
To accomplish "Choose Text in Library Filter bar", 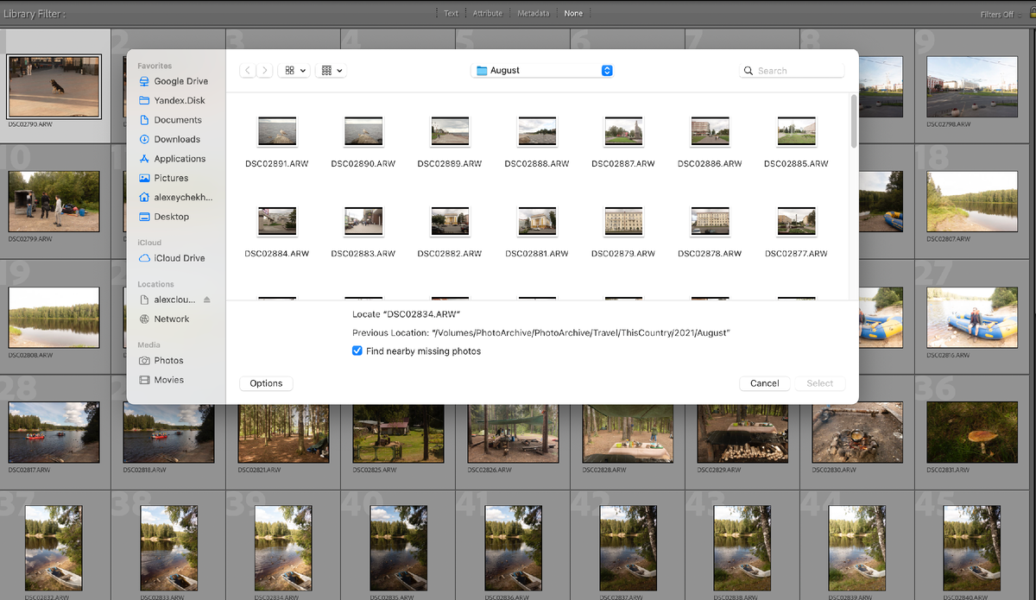I will 451,14.
